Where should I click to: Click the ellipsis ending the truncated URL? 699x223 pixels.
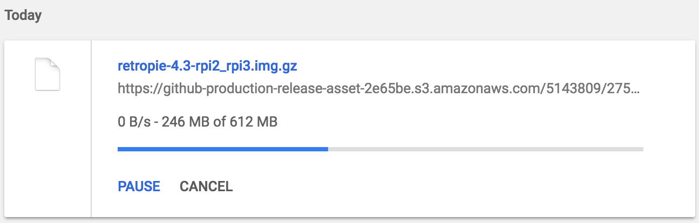[636, 88]
